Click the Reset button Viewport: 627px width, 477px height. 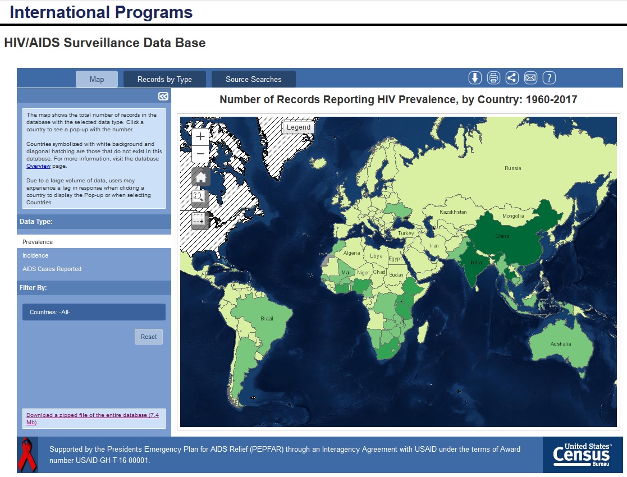point(149,337)
